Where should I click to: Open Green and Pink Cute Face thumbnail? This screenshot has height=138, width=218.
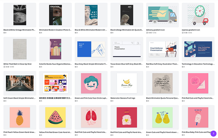[91, 83]
